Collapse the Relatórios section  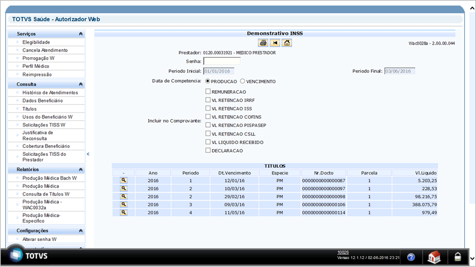point(81,169)
